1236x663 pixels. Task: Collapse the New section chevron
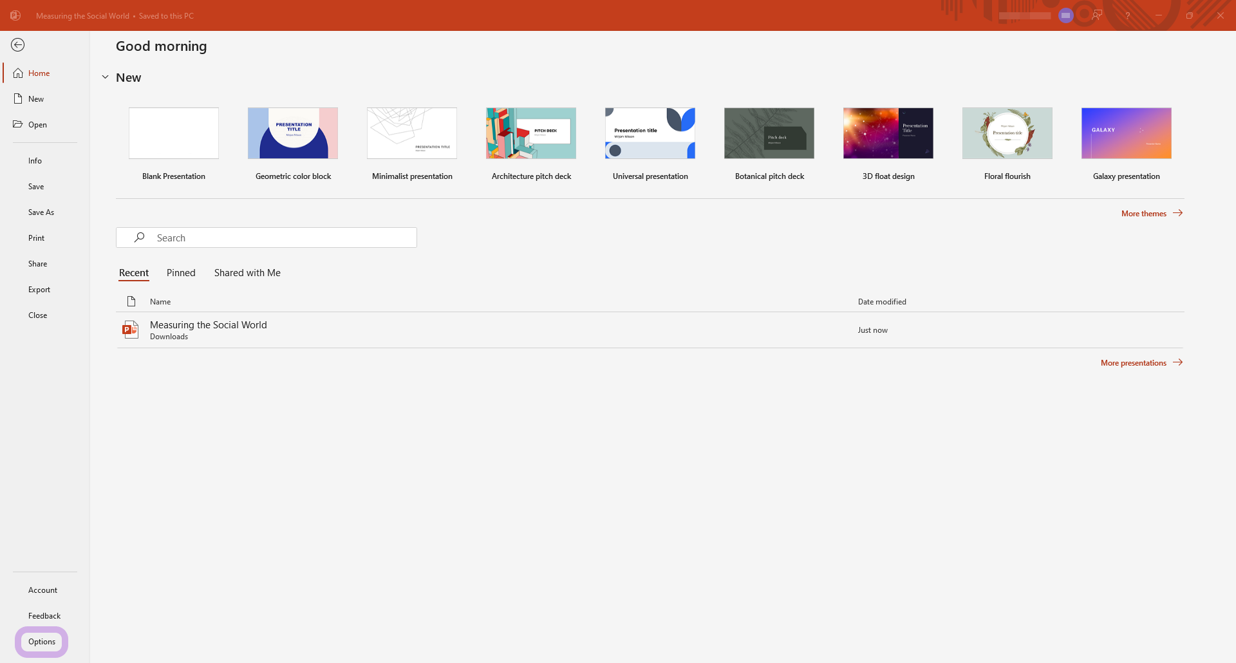(x=105, y=77)
